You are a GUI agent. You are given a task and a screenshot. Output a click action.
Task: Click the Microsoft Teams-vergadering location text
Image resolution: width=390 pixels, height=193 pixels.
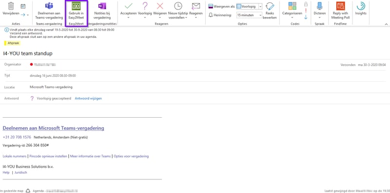(x=51, y=87)
